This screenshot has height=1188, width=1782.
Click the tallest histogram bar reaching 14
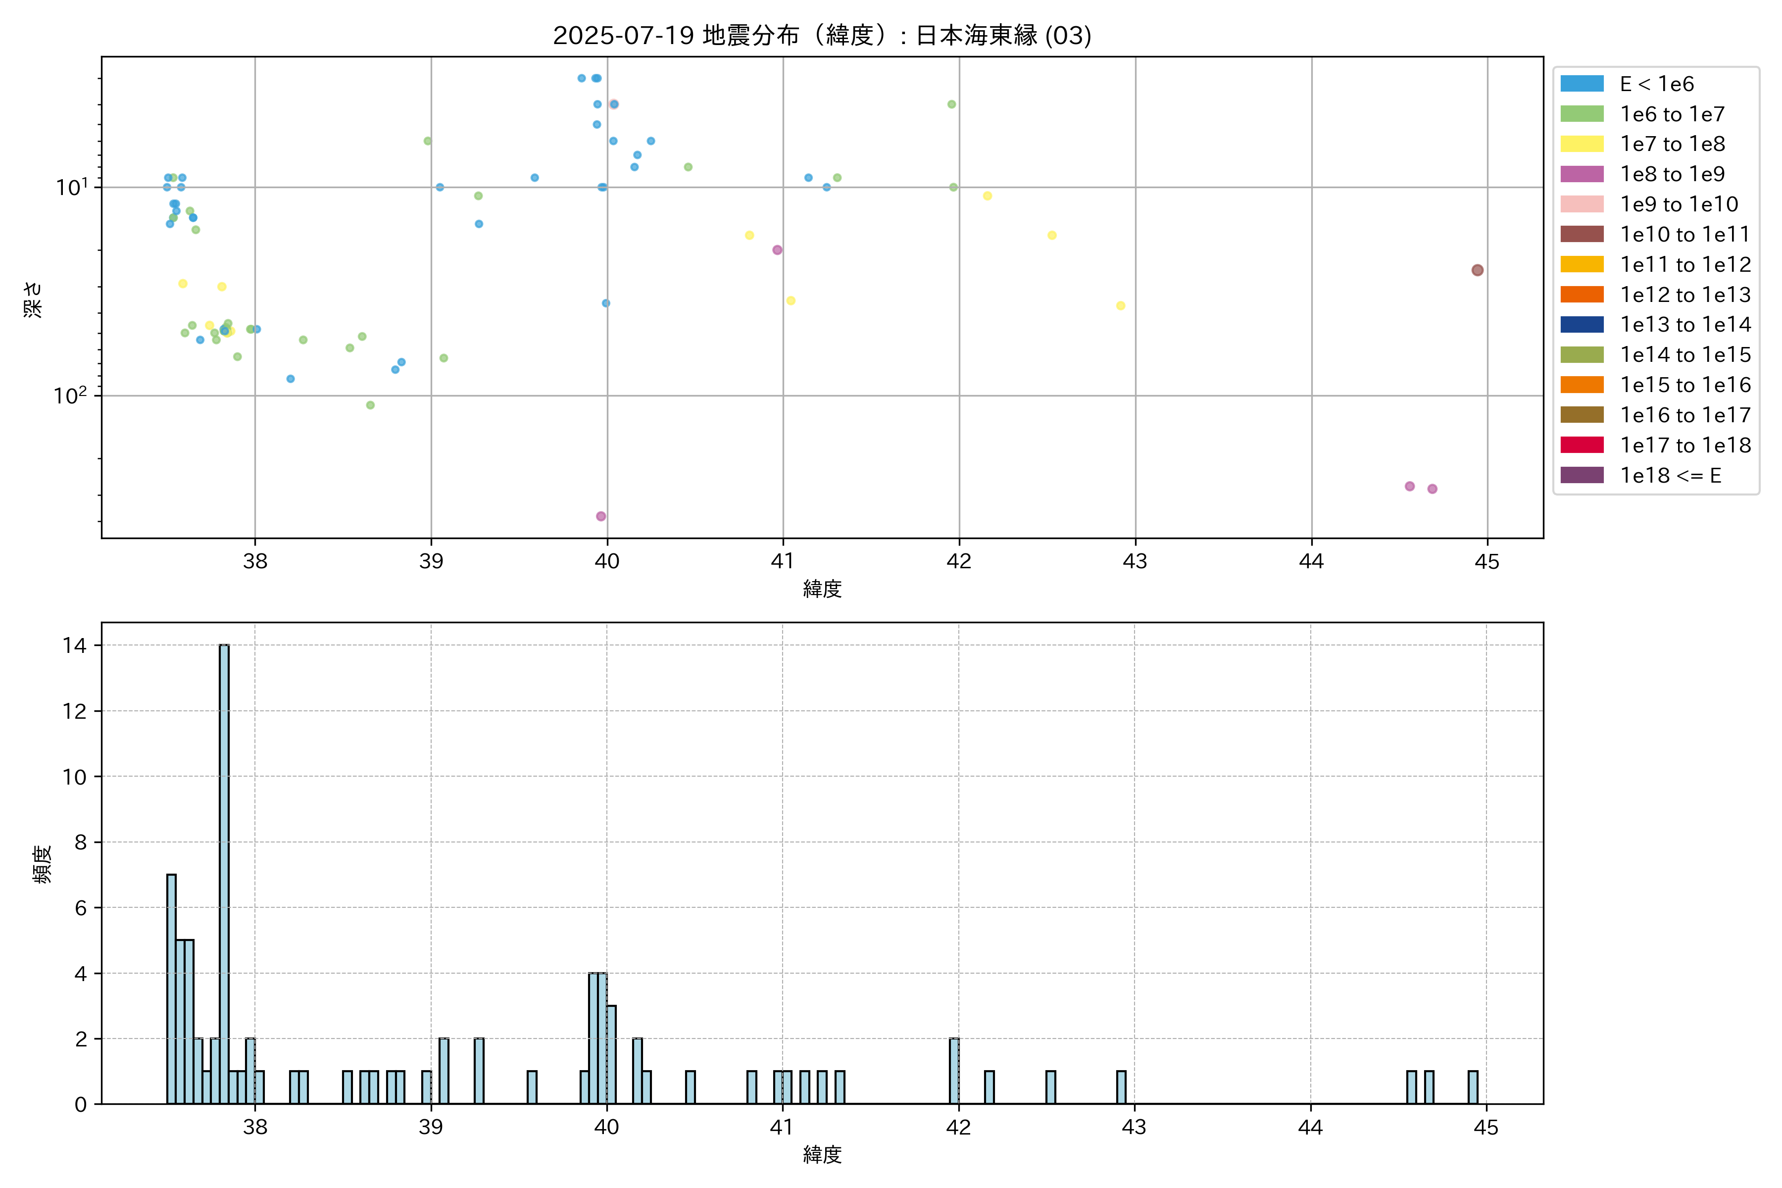(224, 871)
